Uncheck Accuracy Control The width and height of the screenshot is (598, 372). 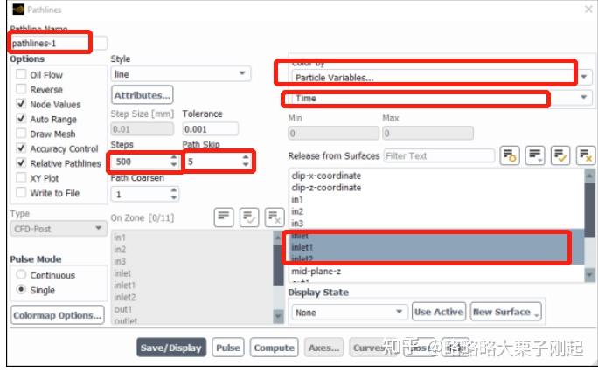[21, 148]
